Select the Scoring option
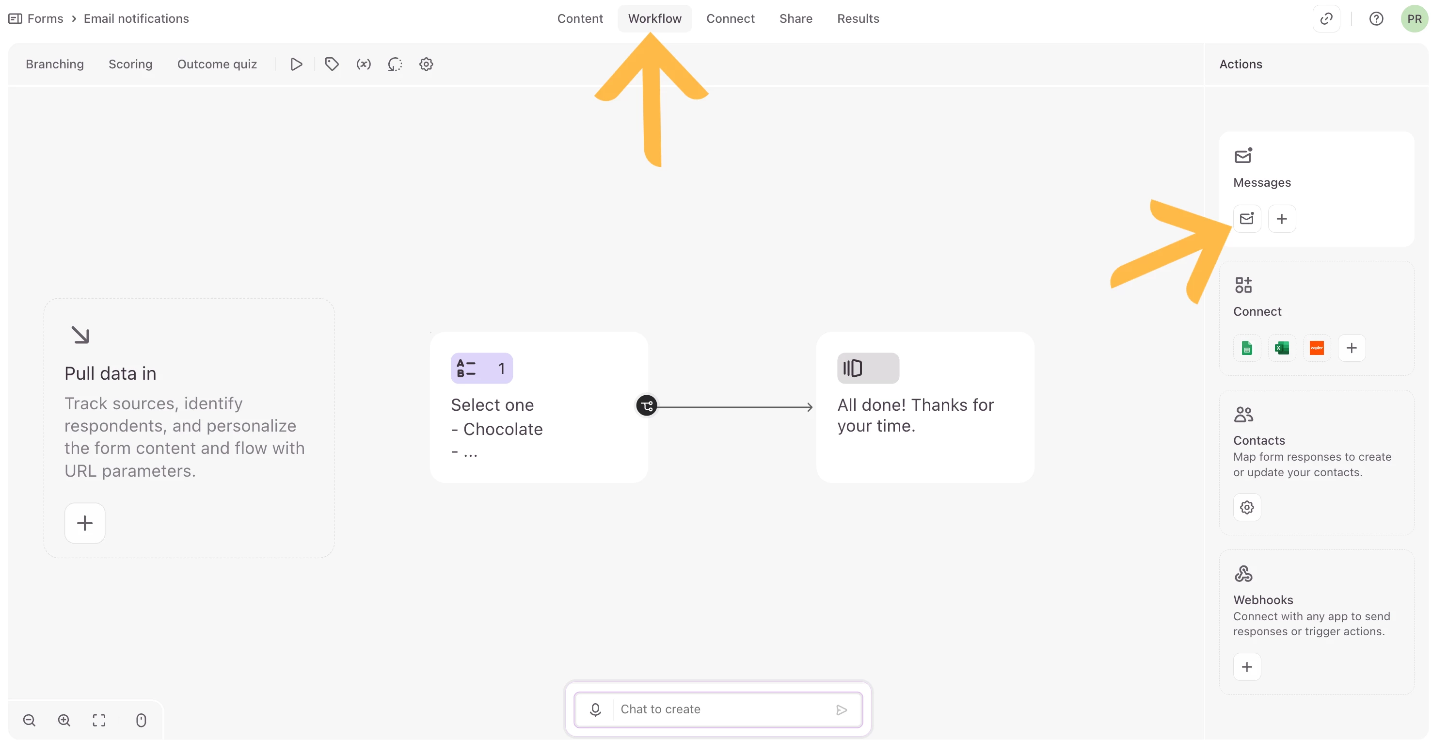Viewport: 1432px width, 740px height. pyautogui.click(x=130, y=64)
